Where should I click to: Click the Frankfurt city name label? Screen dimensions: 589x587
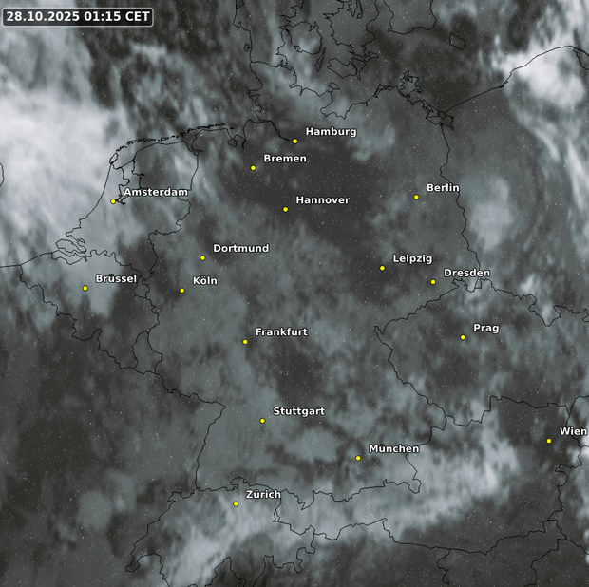coord(281,332)
